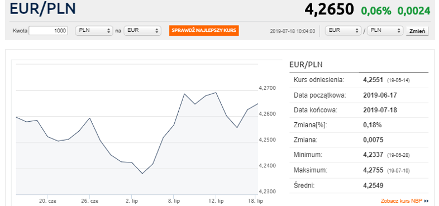Open the EUR base currency pair dropdown

[x=343, y=31]
